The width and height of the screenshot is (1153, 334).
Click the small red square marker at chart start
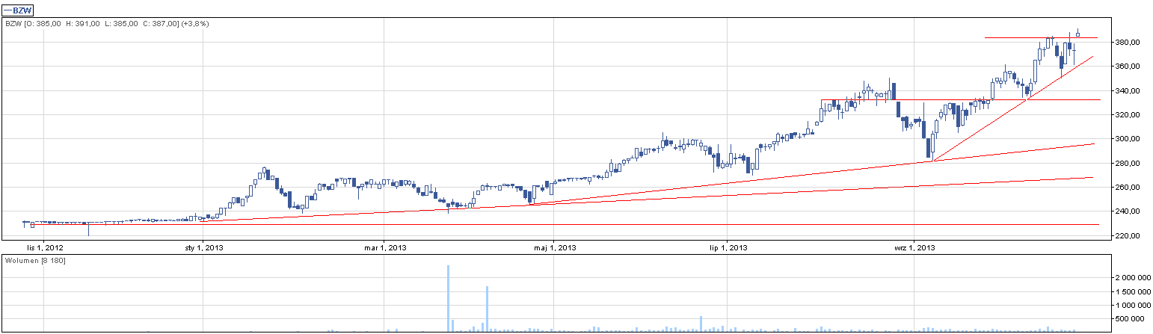pyautogui.click(x=32, y=225)
